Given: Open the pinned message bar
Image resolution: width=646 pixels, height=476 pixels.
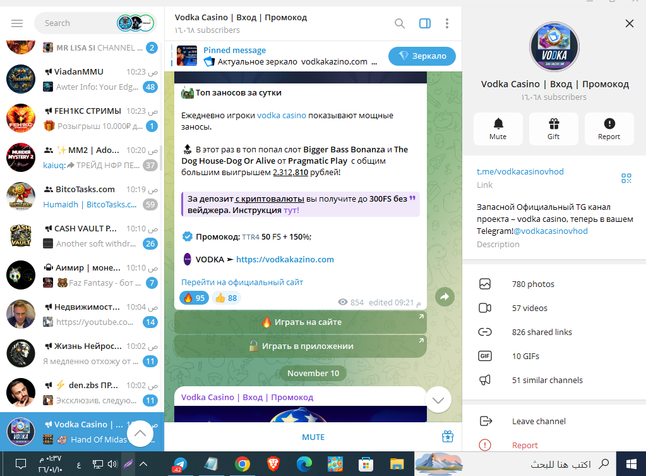Looking at the screenshot, I should click(x=276, y=56).
